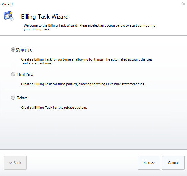
Task: Click the Customer billing task description
Action: [x=87, y=61]
